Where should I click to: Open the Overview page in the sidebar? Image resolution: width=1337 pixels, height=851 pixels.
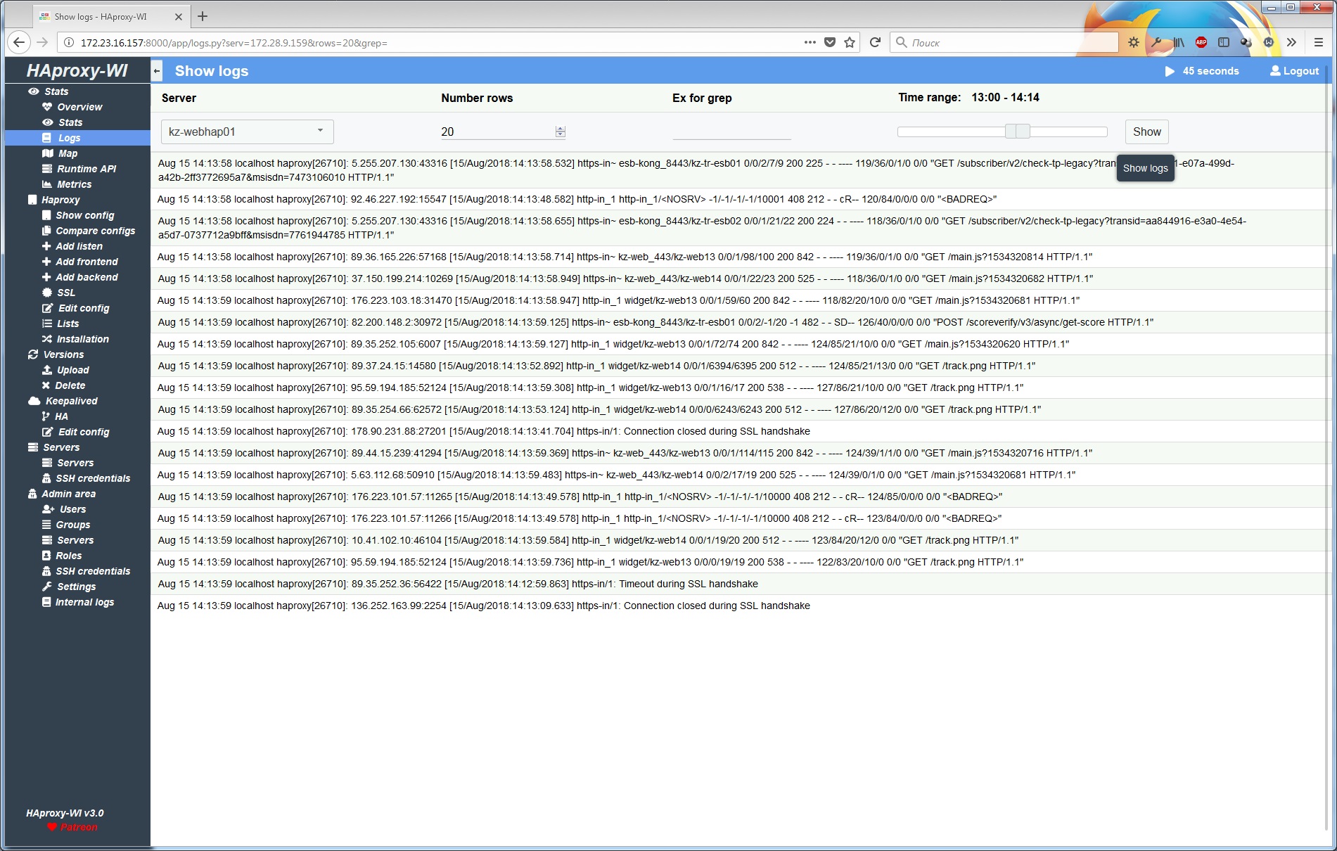pos(79,107)
